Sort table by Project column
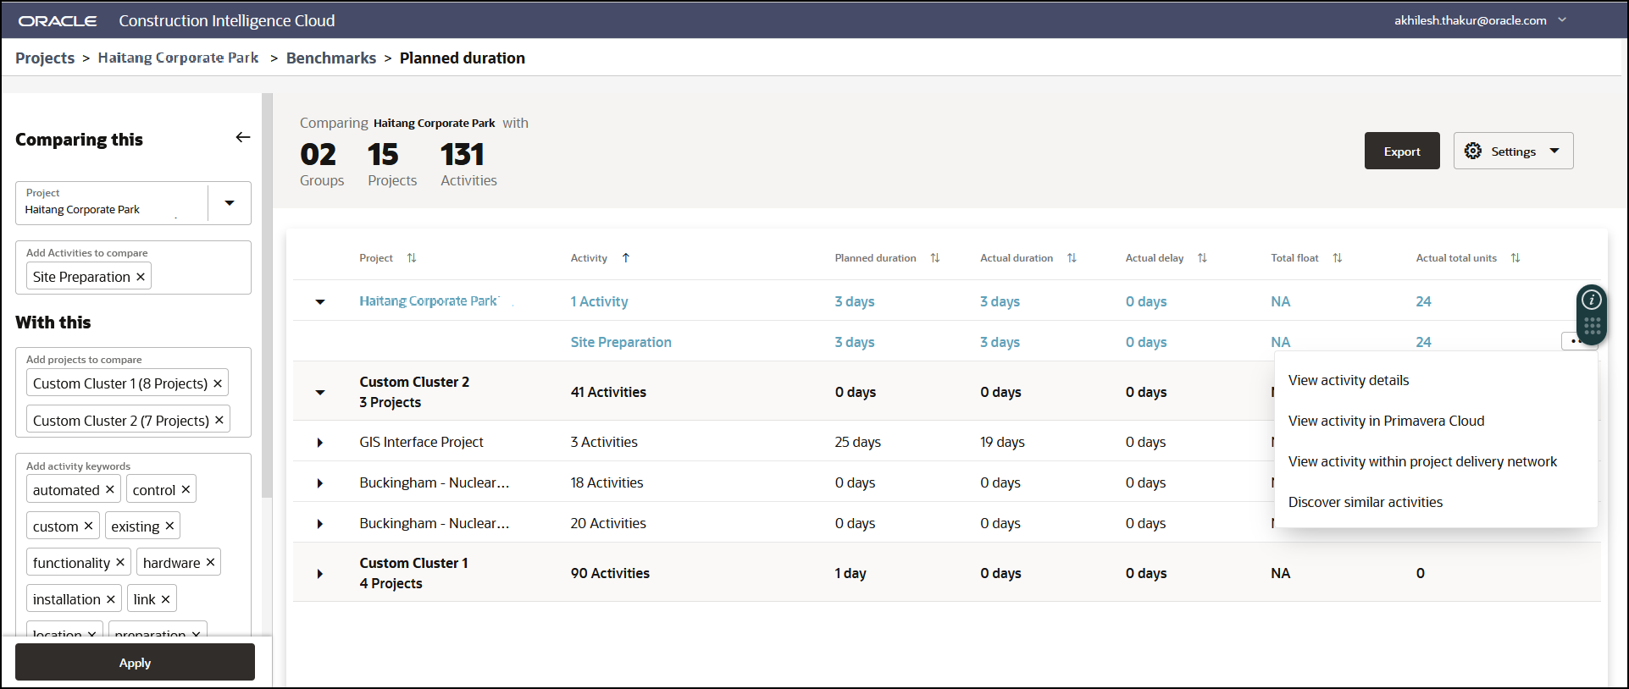The height and width of the screenshot is (689, 1629). point(412,258)
